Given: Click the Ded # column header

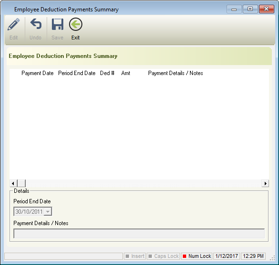Looking at the screenshot, I should click(x=107, y=73).
